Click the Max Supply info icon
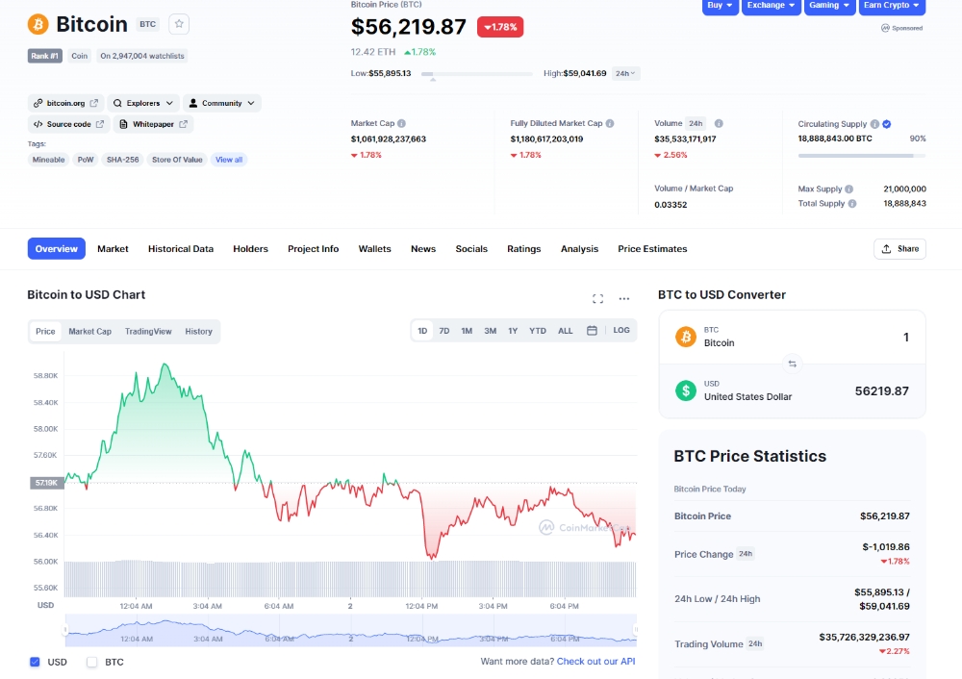962x679 pixels. click(849, 189)
